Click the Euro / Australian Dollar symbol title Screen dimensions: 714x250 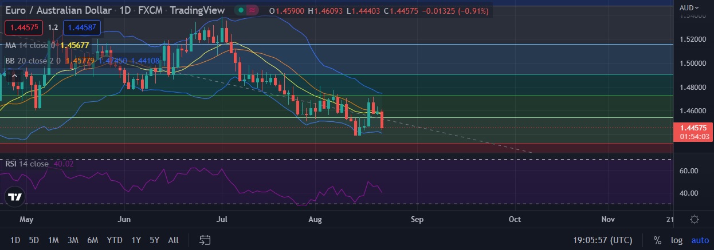click(58, 10)
